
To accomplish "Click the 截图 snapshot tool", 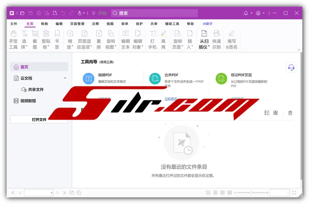I will pyautogui.click(x=35, y=40).
